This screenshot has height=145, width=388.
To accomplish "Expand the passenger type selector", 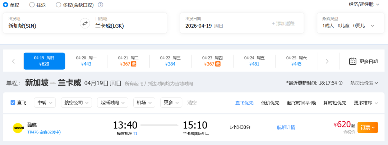I will tap(373, 26).
